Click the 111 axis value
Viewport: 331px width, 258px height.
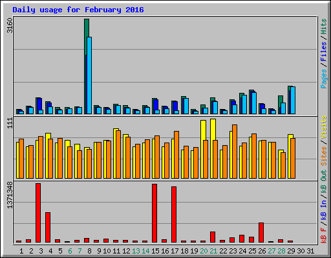pos(10,123)
